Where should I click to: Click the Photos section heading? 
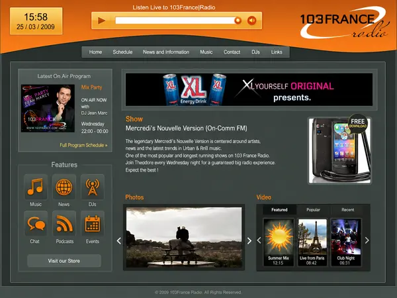point(134,197)
